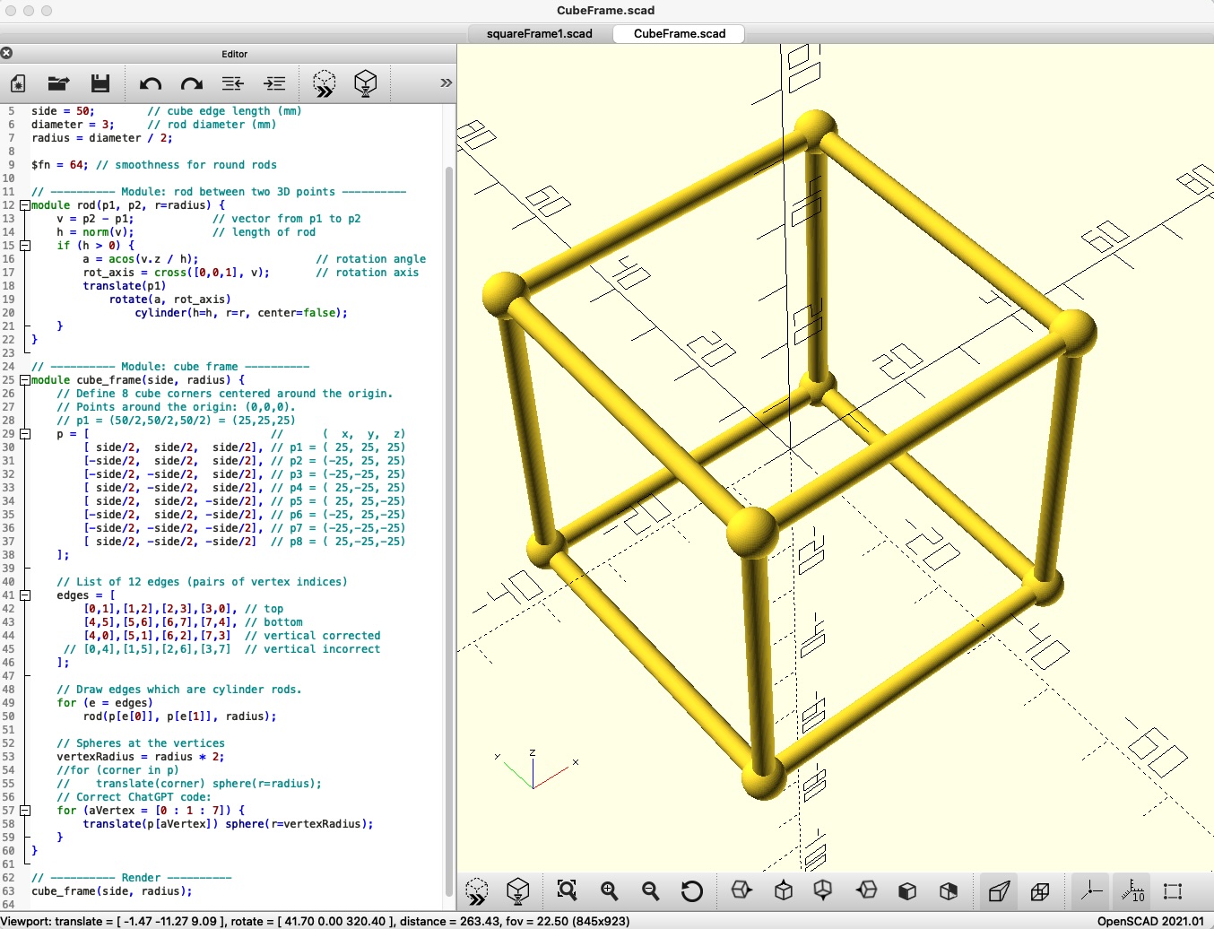Run Preview from the editor toolbar

[324, 83]
